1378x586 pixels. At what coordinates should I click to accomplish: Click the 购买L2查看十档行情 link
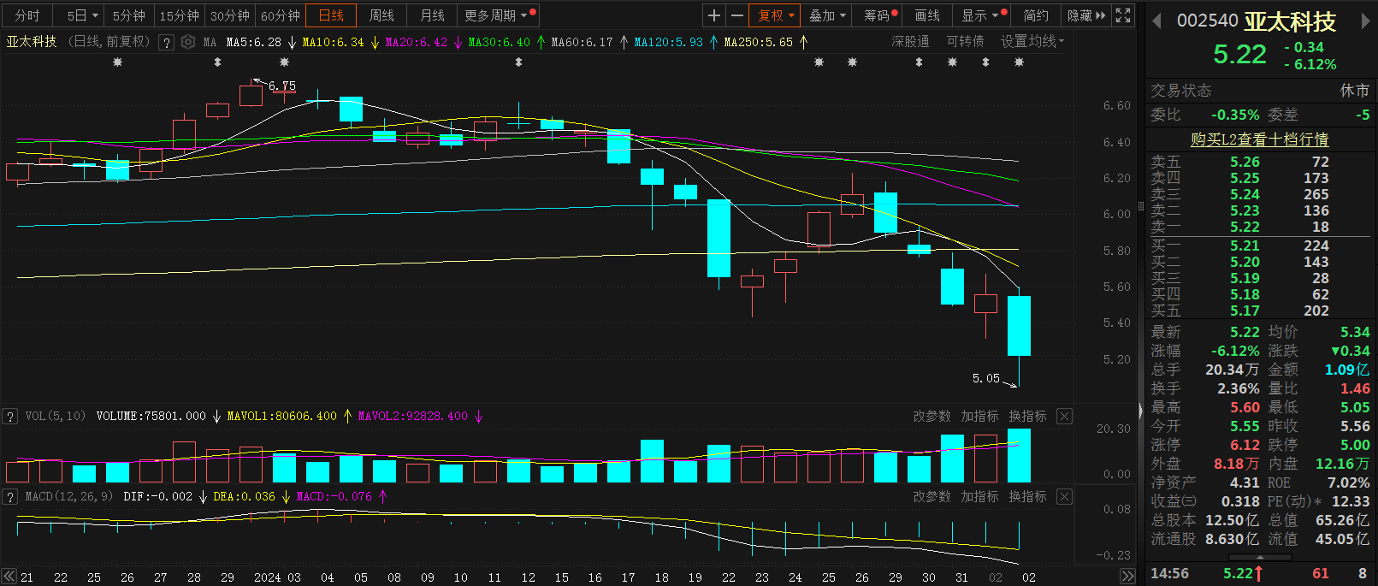(x=1259, y=139)
